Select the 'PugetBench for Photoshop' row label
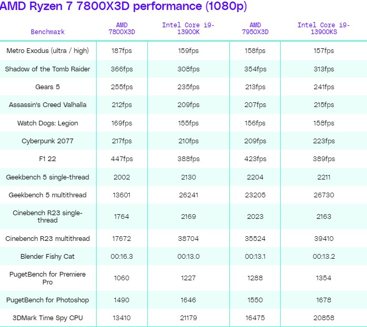The width and height of the screenshot is (367, 327). [x=47, y=300]
